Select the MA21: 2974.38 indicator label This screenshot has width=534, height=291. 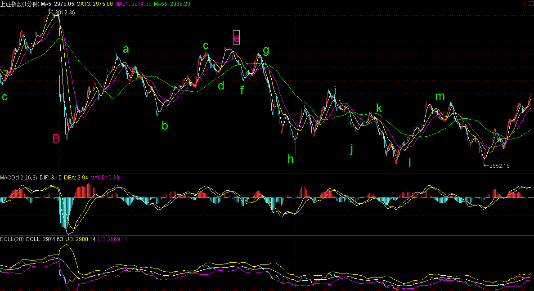[134, 4]
